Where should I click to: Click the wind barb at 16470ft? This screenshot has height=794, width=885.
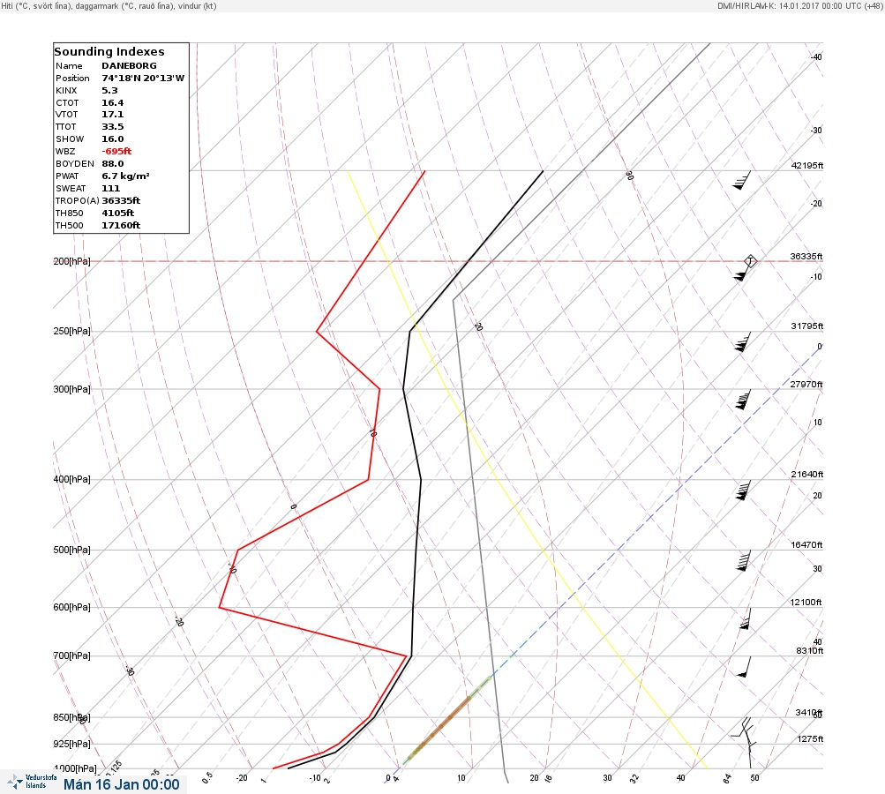744,560
